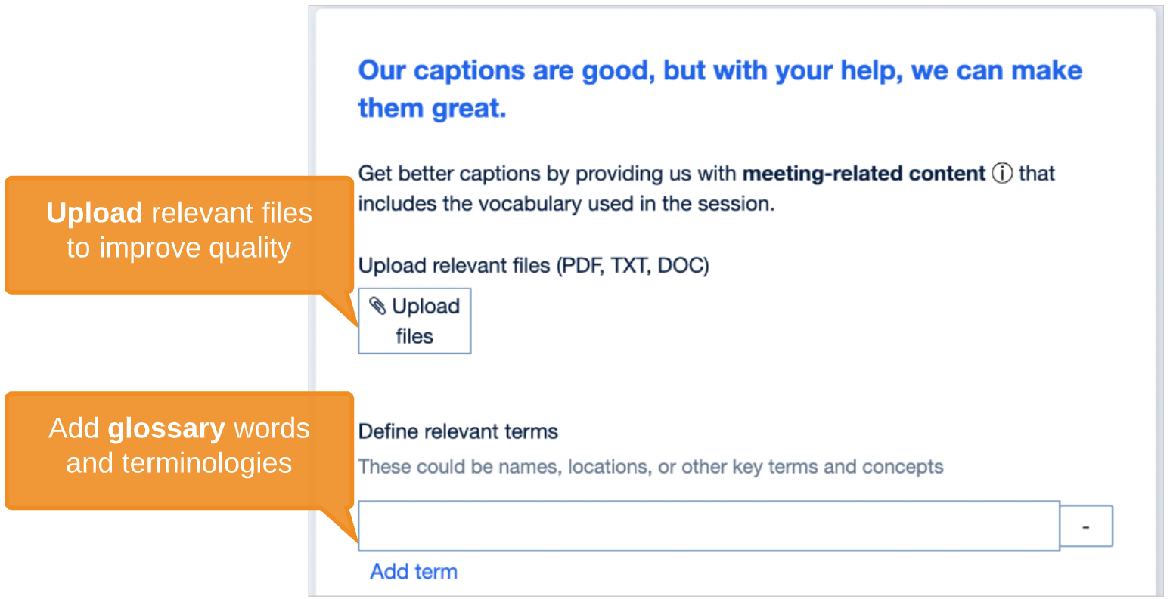The image size is (1170, 599).
Task: Click the Add term link
Action: point(414,572)
